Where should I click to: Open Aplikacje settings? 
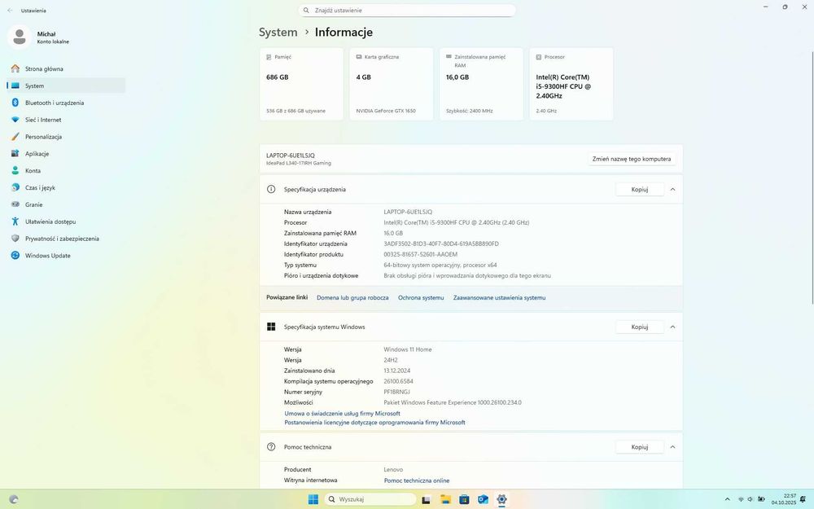(65, 154)
